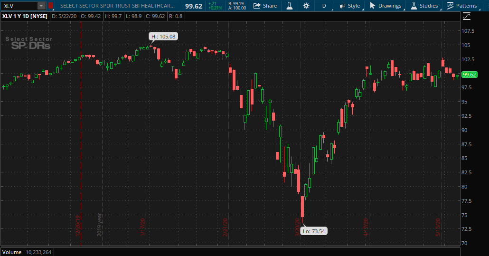489x256 pixels.
Task: Click the 3/20/20 expiration date marker
Action: pos(298,227)
